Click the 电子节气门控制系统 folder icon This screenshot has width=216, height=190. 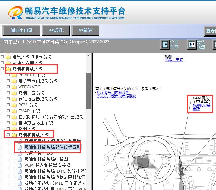[x=14, y=81]
